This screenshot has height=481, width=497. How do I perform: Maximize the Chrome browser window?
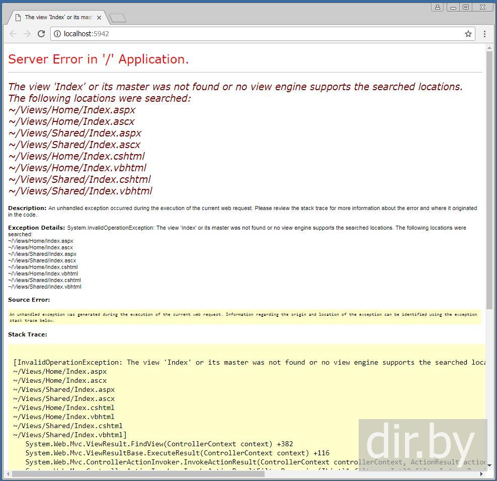[x=466, y=7]
